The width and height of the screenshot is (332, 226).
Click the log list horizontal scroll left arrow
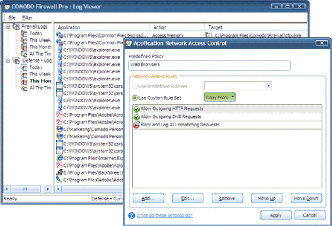58,189
